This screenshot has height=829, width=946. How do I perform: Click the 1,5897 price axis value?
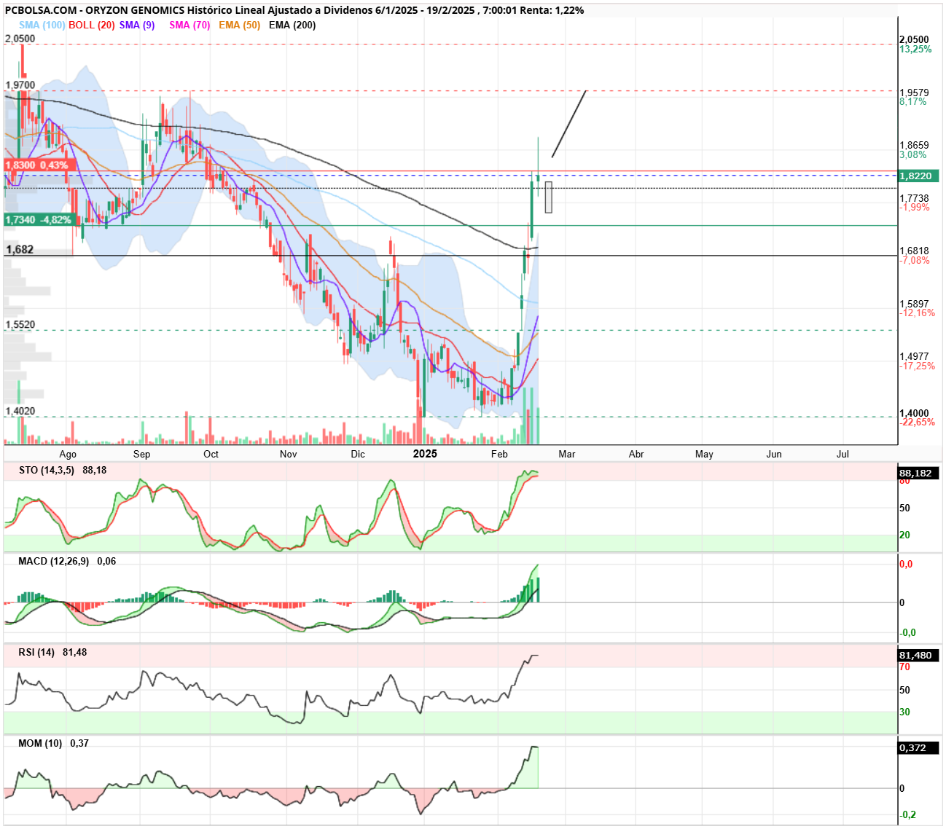914,304
